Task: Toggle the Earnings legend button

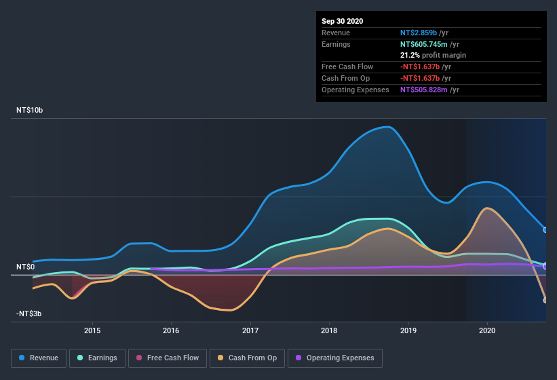Action: click(x=97, y=358)
